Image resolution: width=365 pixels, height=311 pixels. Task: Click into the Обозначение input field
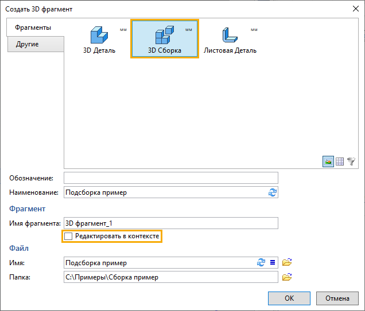point(170,178)
